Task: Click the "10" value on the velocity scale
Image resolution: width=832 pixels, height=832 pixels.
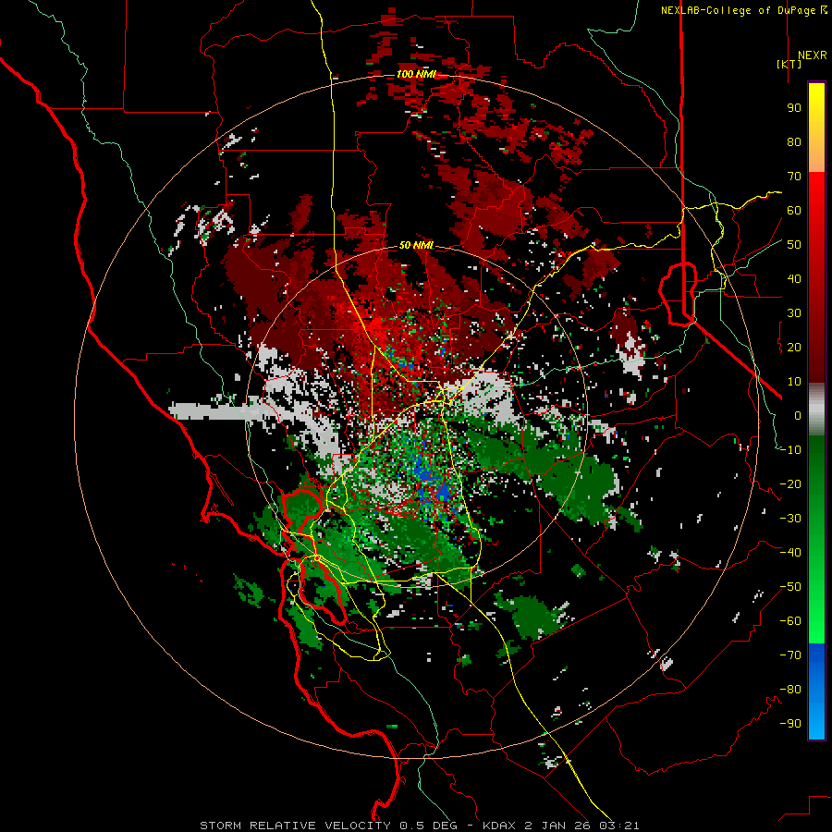Action: 794,382
